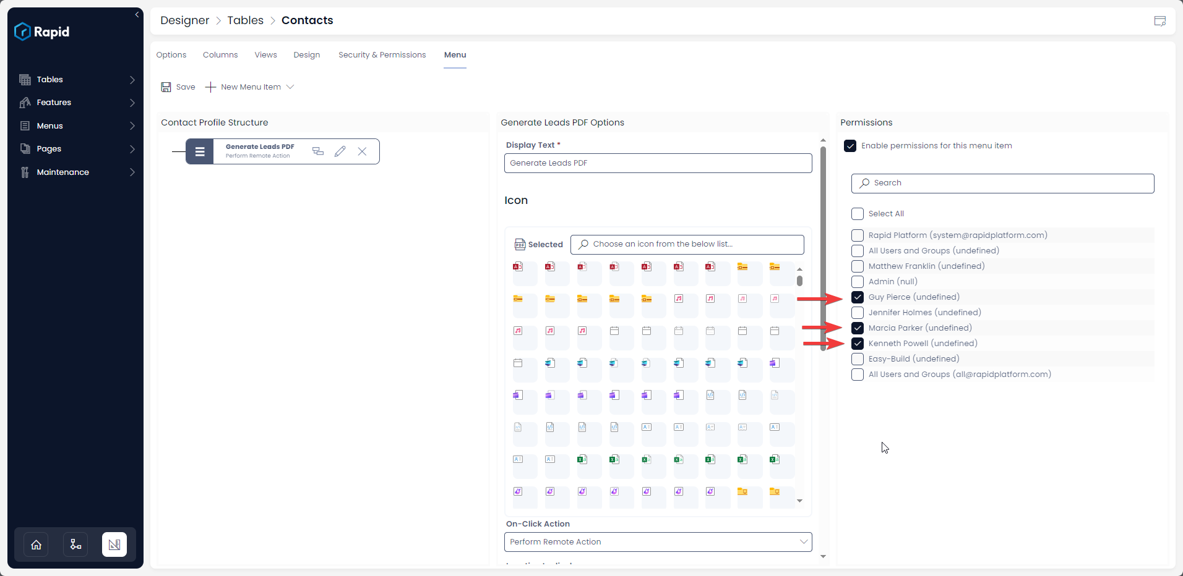Screen dimensions: 1183x576
Task: Expand the New Menu Item chevron
Action: (x=291, y=87)
